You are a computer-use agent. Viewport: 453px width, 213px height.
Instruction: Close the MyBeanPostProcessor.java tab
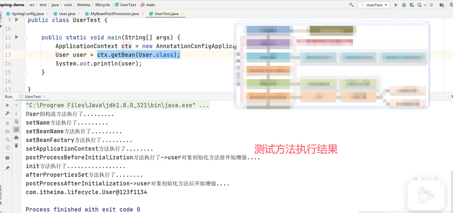point(142,14)
